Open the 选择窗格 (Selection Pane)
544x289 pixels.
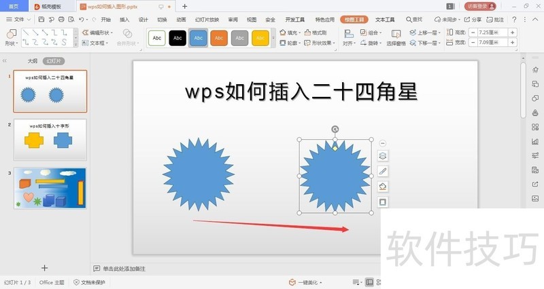coord(396,37)
